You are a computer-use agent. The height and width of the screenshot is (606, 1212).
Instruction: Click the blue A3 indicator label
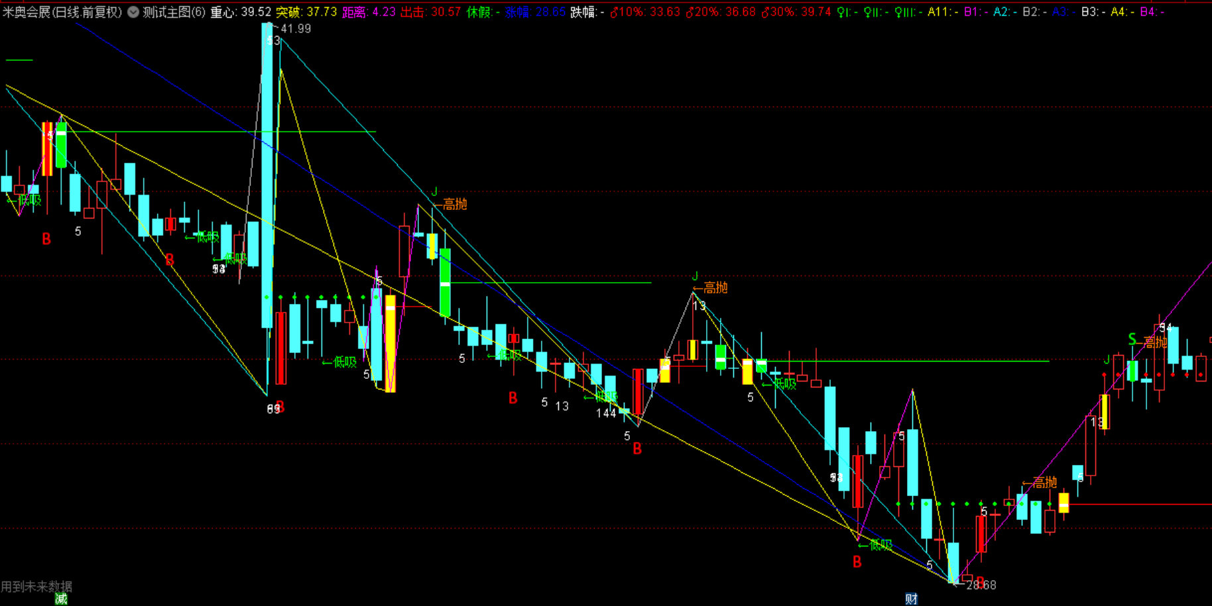click(x=1064, y=12)
